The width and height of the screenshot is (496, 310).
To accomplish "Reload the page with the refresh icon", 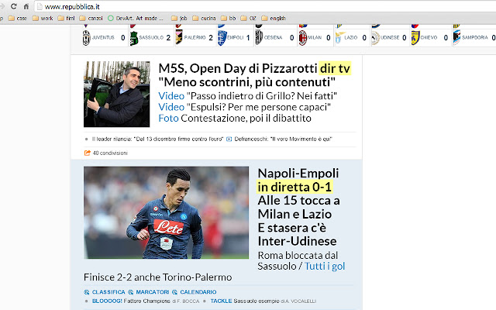I will point(14,6).
